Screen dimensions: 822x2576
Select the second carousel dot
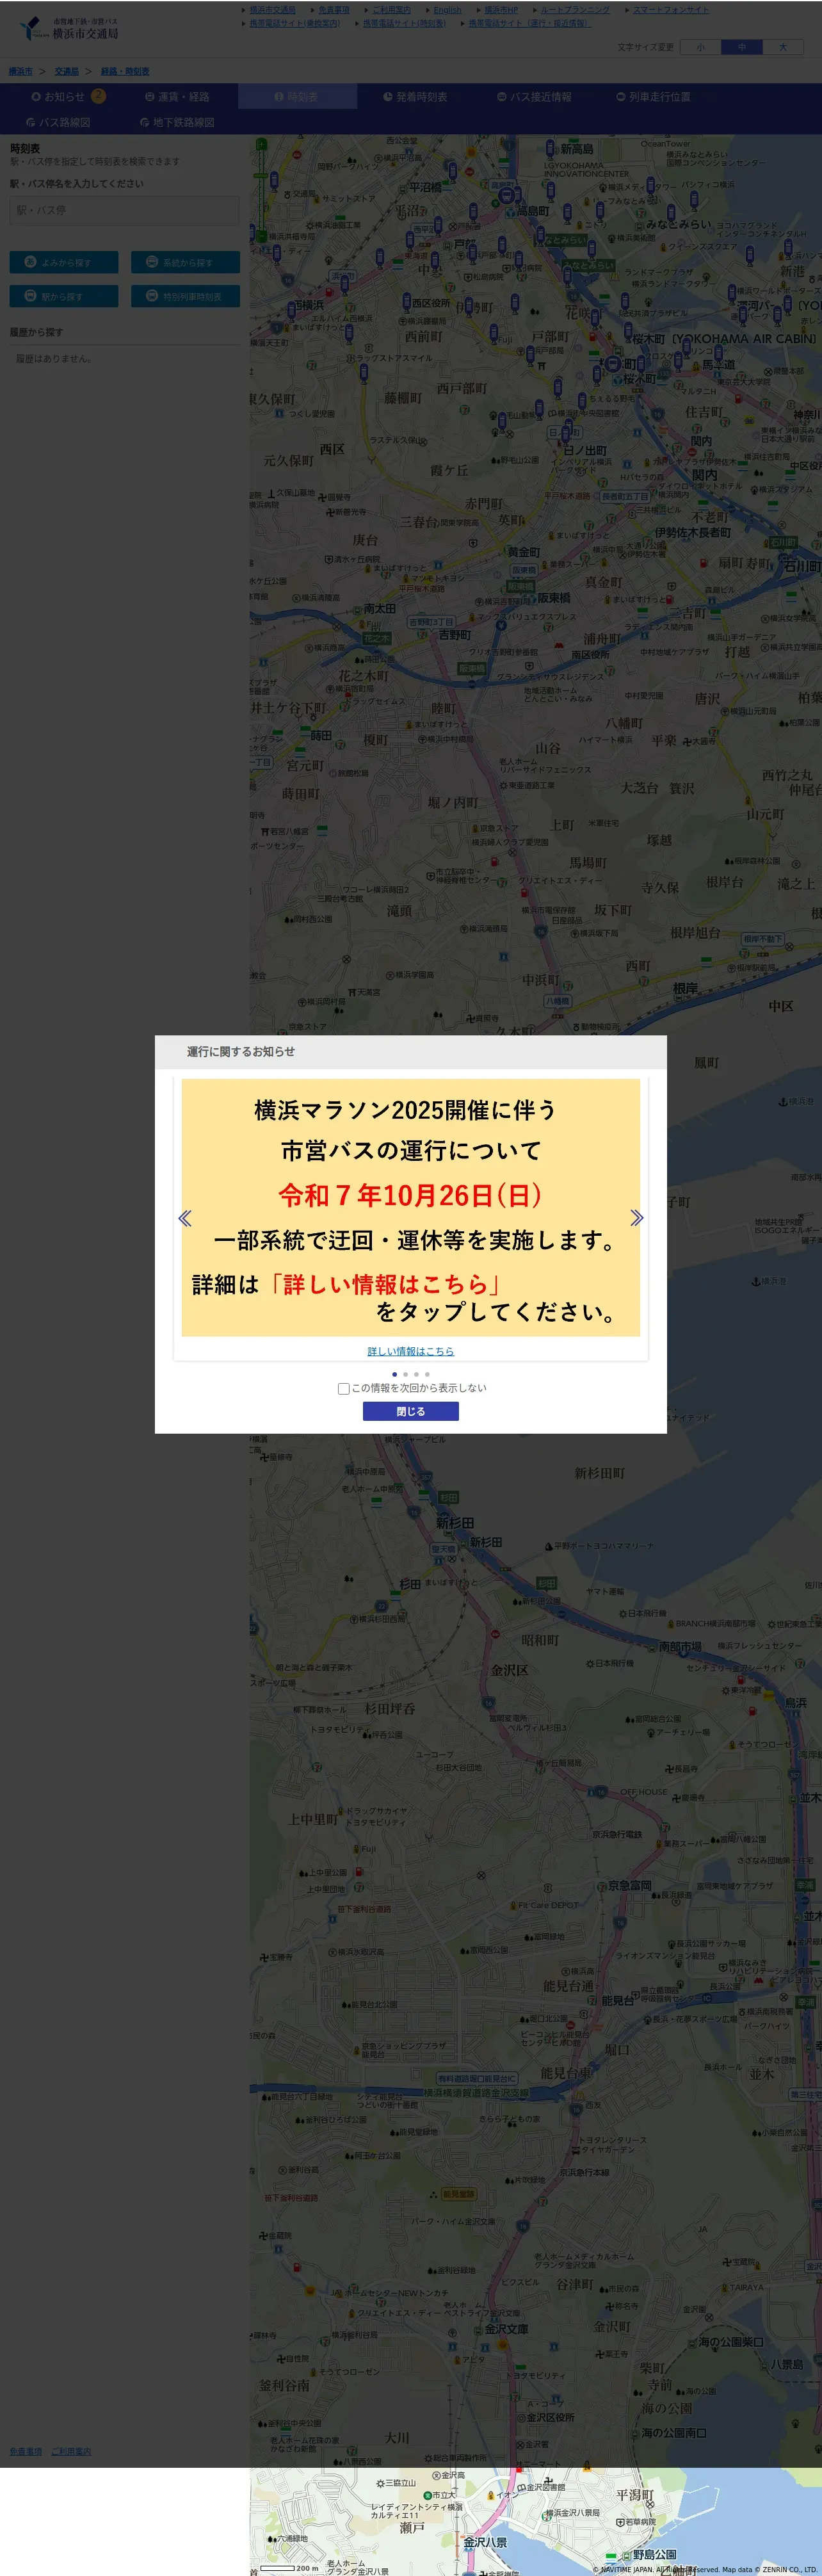click(x=405, y=1374)
